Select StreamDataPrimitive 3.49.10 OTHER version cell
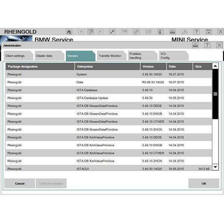Screen dimensions: 224x224 coord(153,122)
